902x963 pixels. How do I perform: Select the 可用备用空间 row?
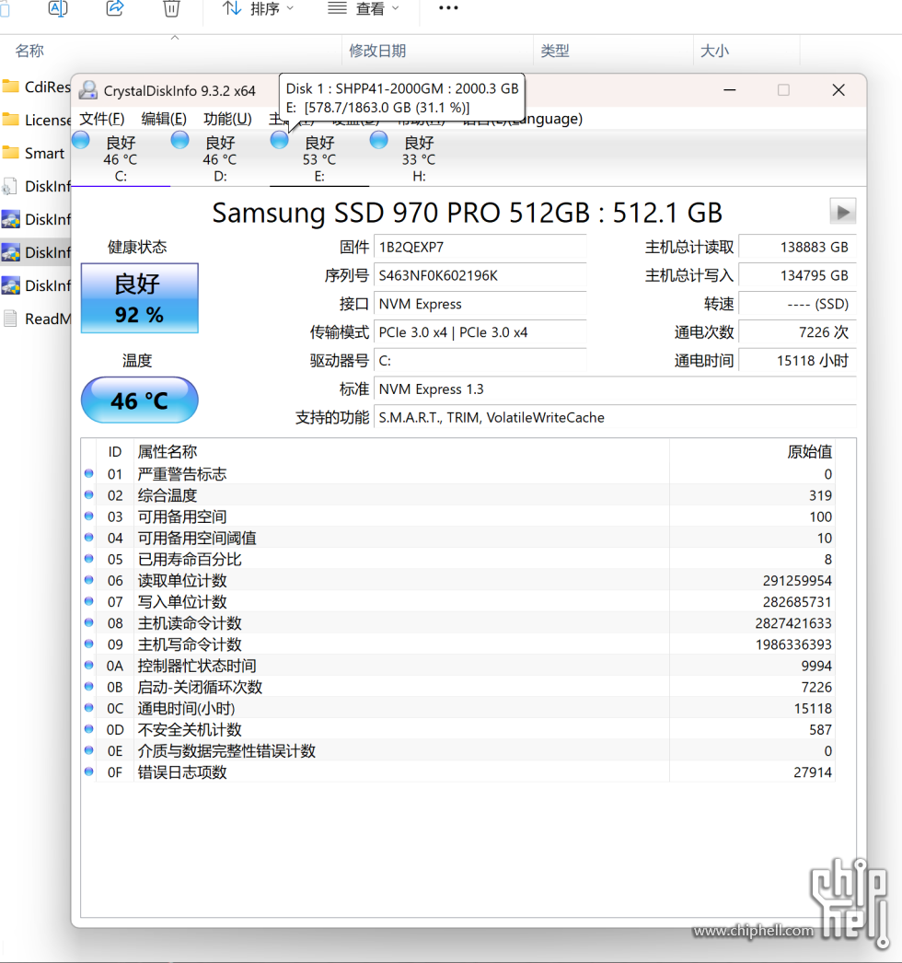458,516
